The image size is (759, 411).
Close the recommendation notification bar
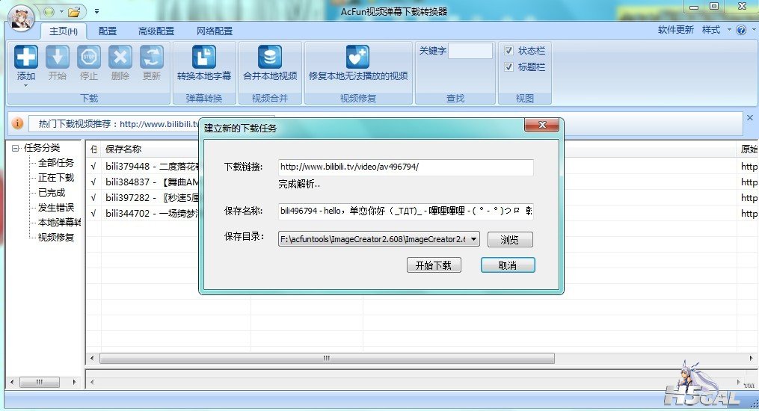pyautogui.click(x=750, y=117)
